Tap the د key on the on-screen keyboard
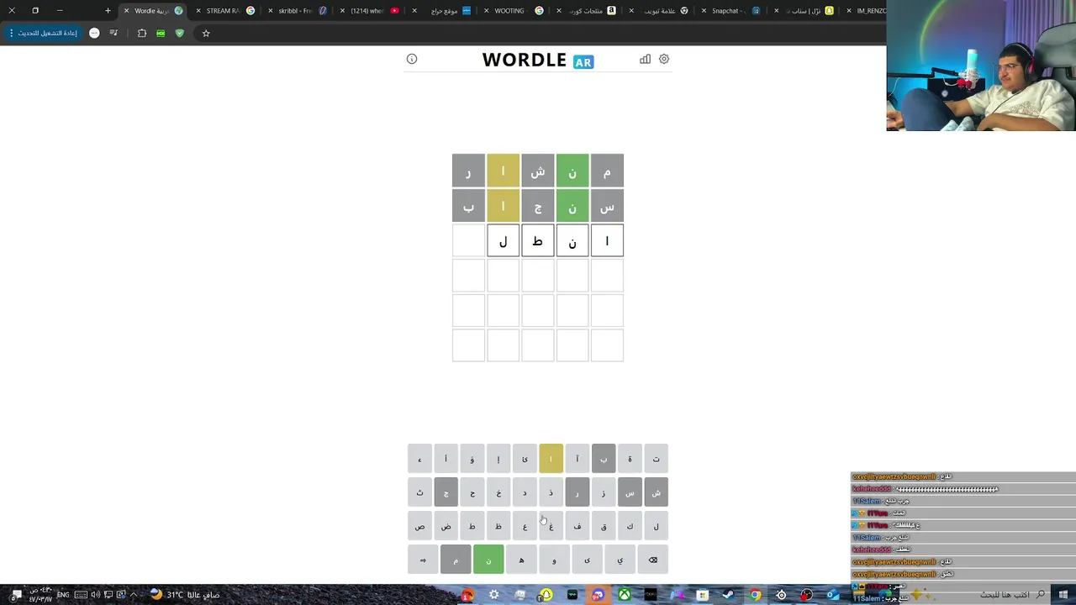The image size is (1076, 605). point(525,492)
